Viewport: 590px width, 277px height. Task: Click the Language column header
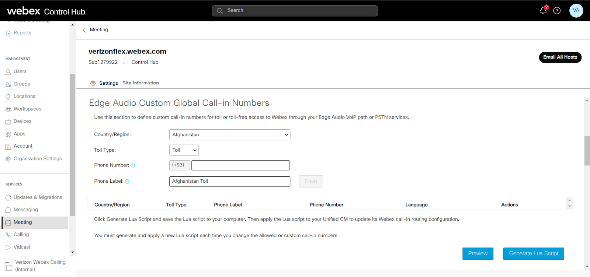417,205
